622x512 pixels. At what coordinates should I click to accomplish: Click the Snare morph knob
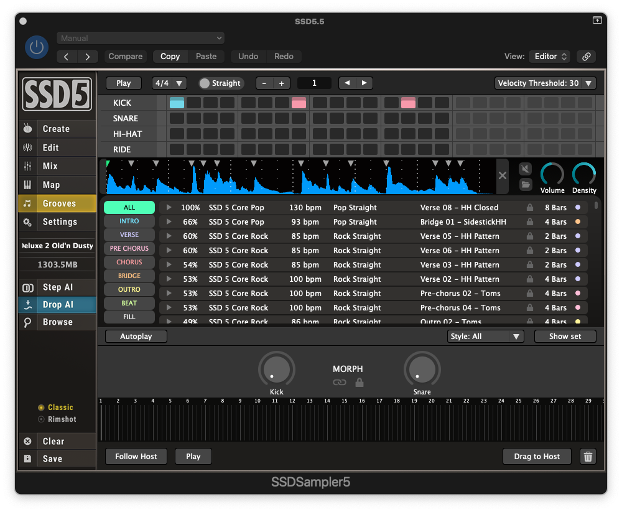coord(422,370)
